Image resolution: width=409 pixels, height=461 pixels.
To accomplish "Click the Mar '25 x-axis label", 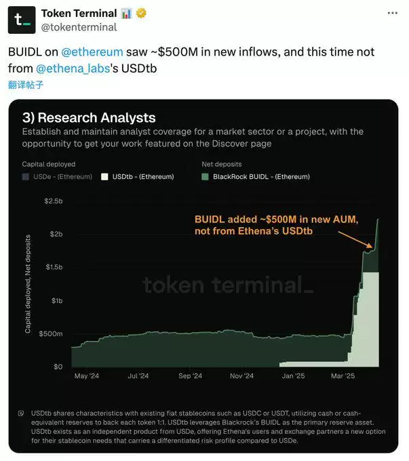I will click(343, 376).
